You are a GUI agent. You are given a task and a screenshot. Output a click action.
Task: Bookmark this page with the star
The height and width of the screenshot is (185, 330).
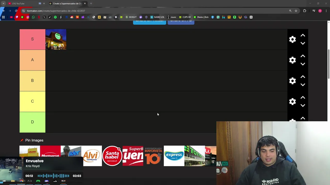click(x=296, y=11)
